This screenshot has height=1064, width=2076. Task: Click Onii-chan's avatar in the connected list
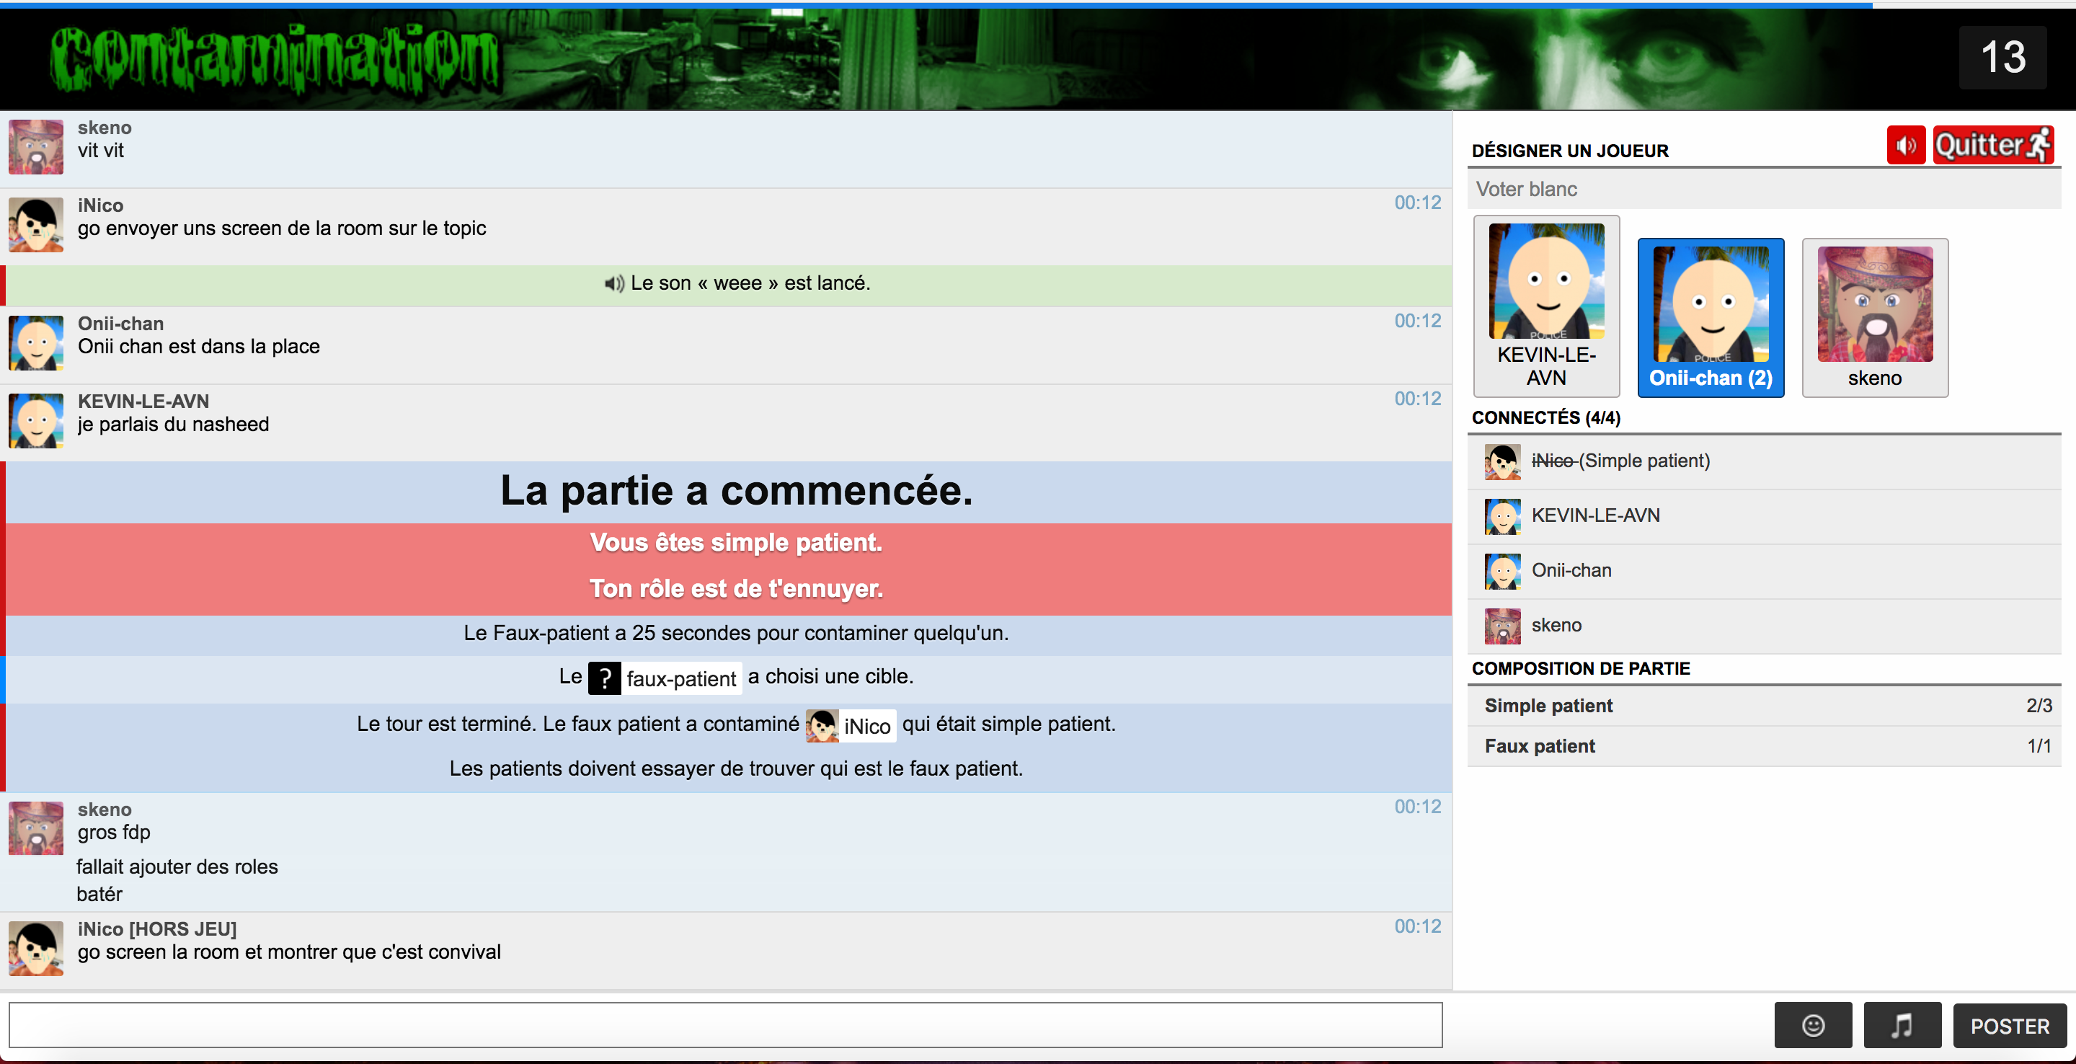pyautogui.click(x=1502, y=571)
